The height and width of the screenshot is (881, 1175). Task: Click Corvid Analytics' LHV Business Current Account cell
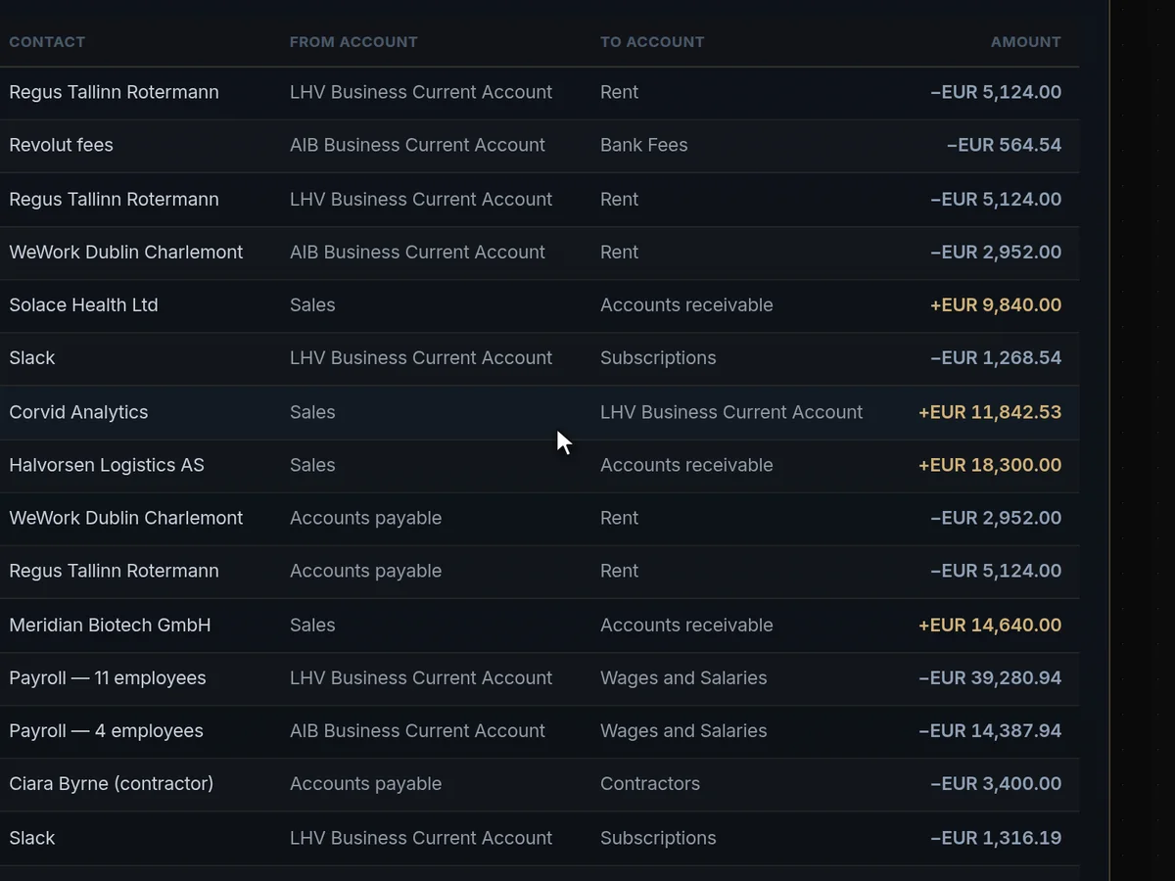(x=731, y=412)
